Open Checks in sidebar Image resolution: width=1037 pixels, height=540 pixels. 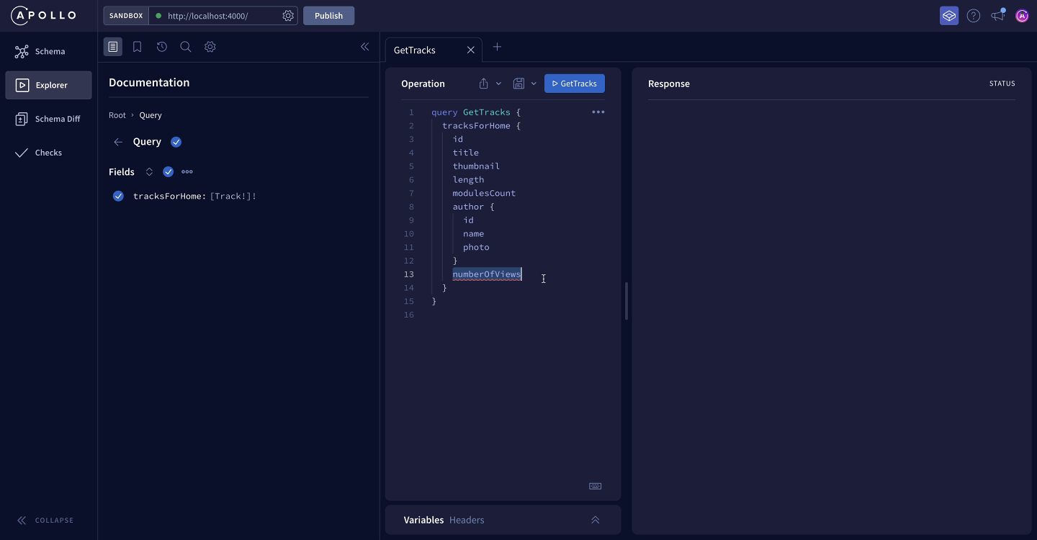pyautogui.click(x=48, y=153)
